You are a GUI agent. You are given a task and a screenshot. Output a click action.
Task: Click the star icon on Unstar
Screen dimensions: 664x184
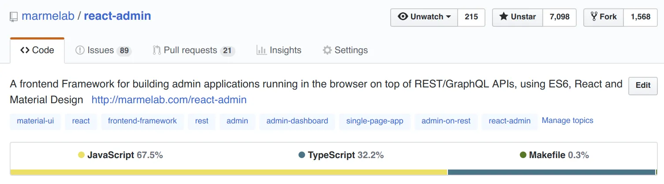[x=503, y=17]
